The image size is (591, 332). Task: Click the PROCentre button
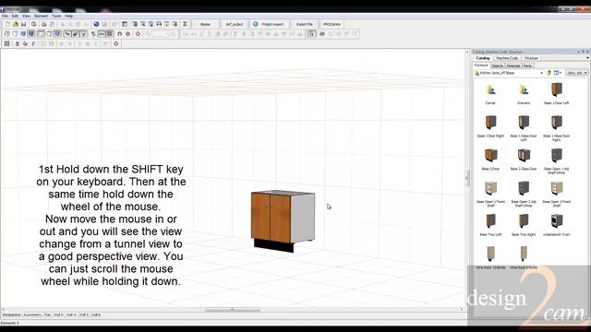332,24
